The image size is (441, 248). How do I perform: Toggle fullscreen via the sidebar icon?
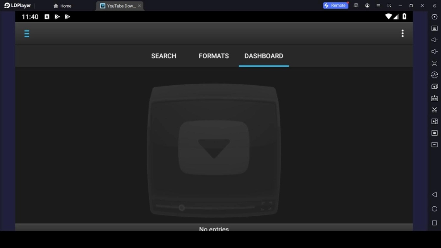pos(435,63)
